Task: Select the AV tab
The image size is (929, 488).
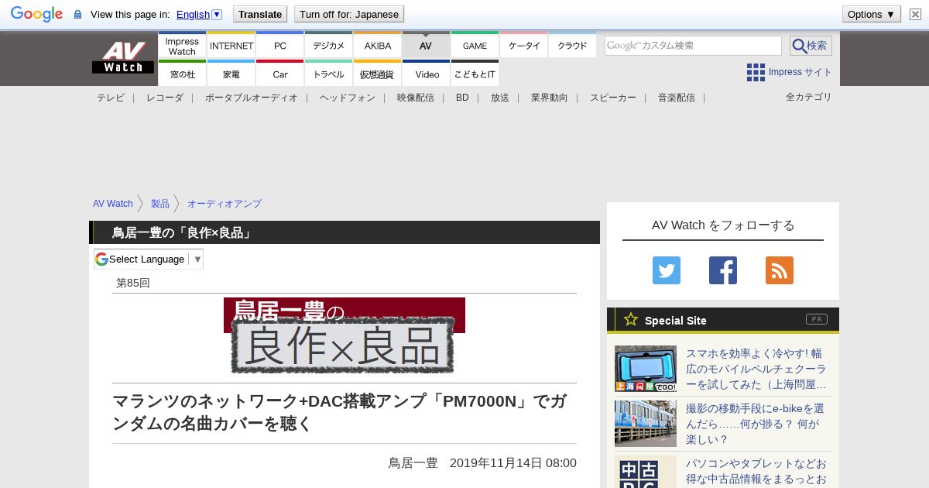Action: [426, 45]
